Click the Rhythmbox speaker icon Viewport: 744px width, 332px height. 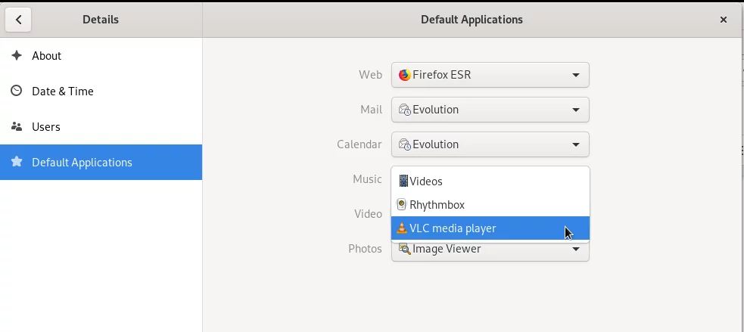coord(402,205)
